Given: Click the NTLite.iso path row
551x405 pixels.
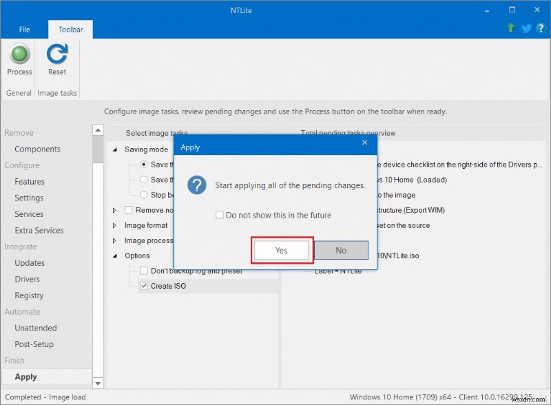Looking at the screenshot, I should tap(398, 256).
